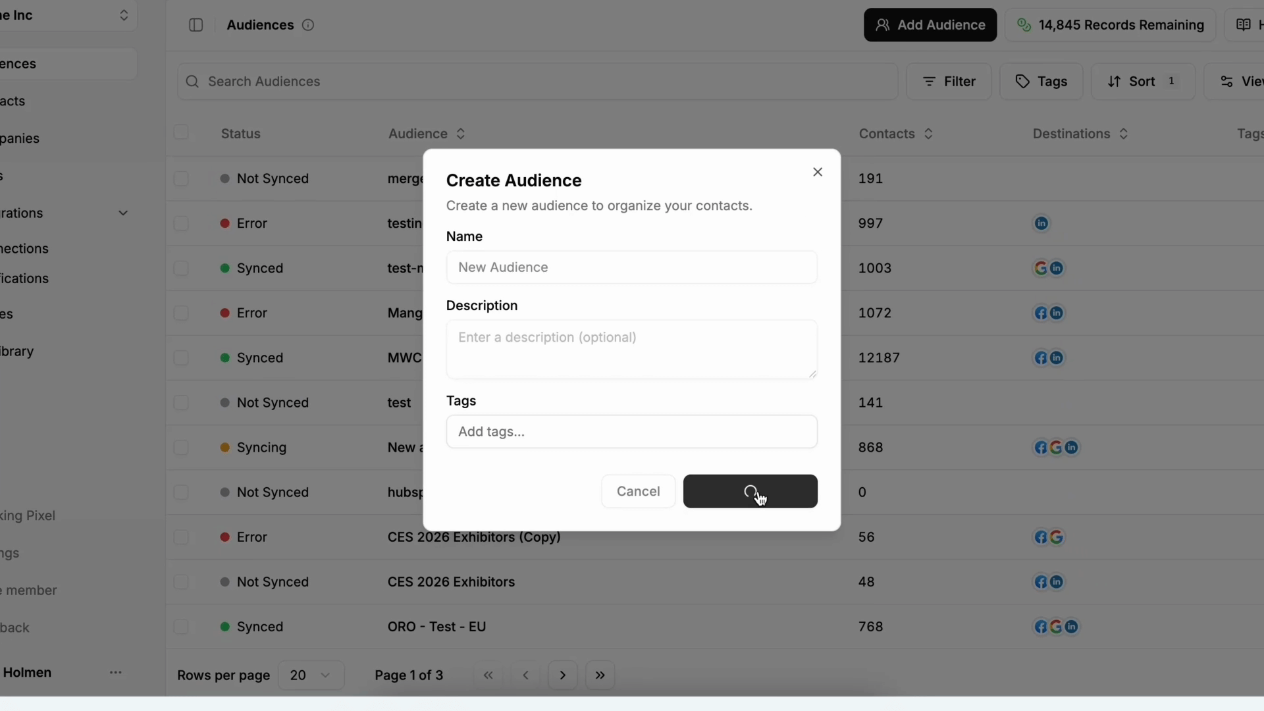The height and width of the screenshot is (711, 1264).
Task: Click the info icon beside Audiences
Action: [308, 25]
